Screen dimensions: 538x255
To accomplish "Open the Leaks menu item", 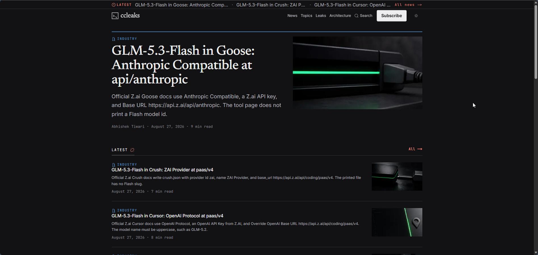I will (x=321, y=16).
